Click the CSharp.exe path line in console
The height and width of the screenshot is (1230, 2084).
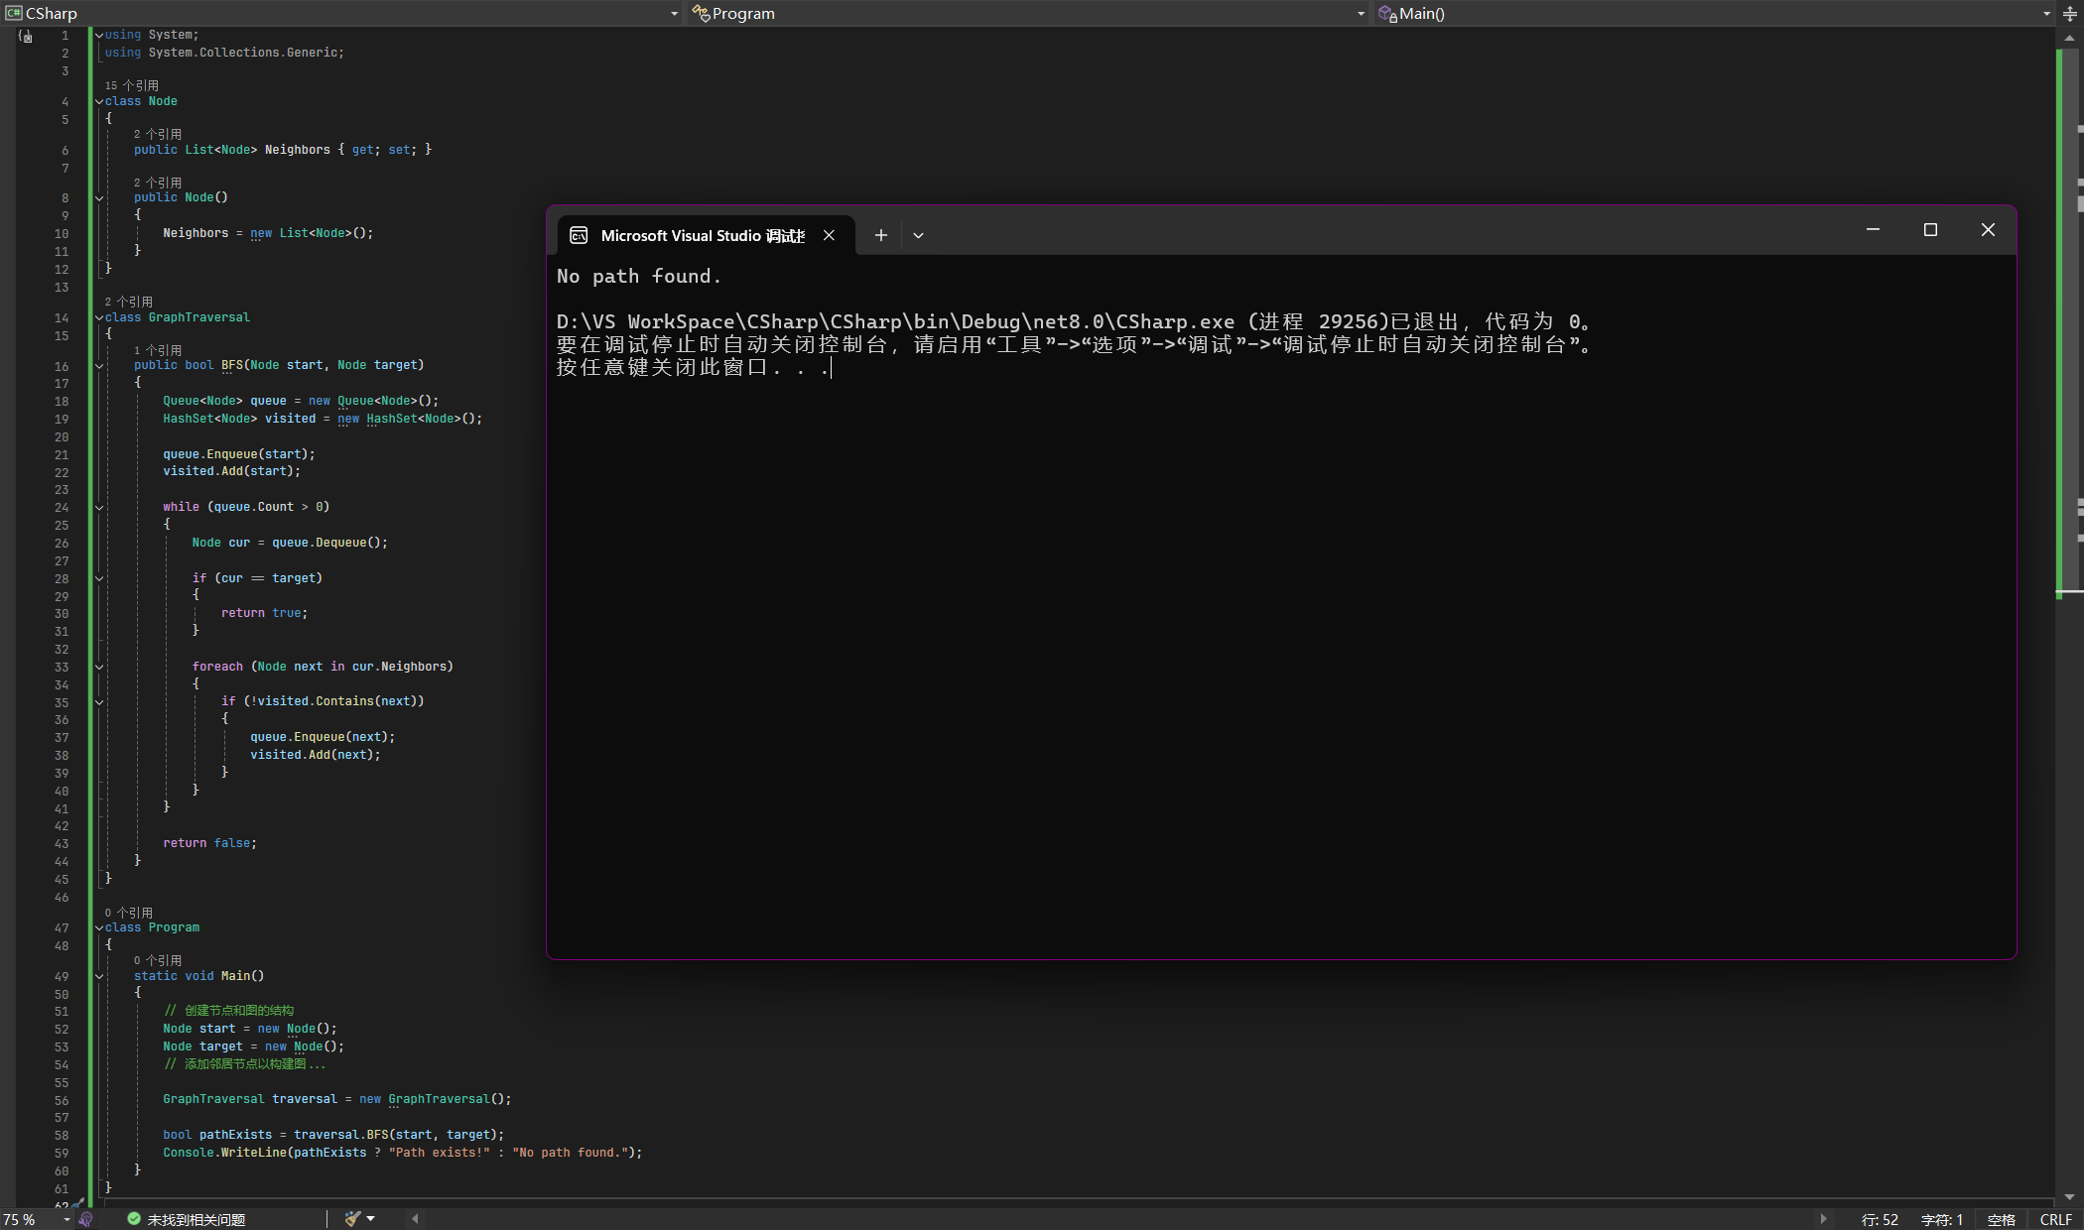[1075, 321]
